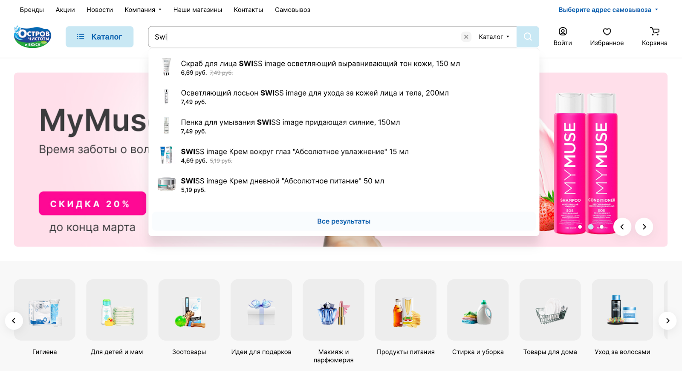Click the Уход за волосами label
The width and height of the screenshot is (682, 371).
[622, 352]
